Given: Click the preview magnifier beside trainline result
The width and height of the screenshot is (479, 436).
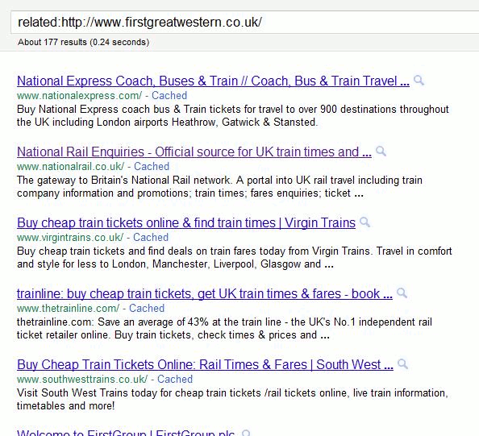Looking at the screenshot, I should (402, 293).
